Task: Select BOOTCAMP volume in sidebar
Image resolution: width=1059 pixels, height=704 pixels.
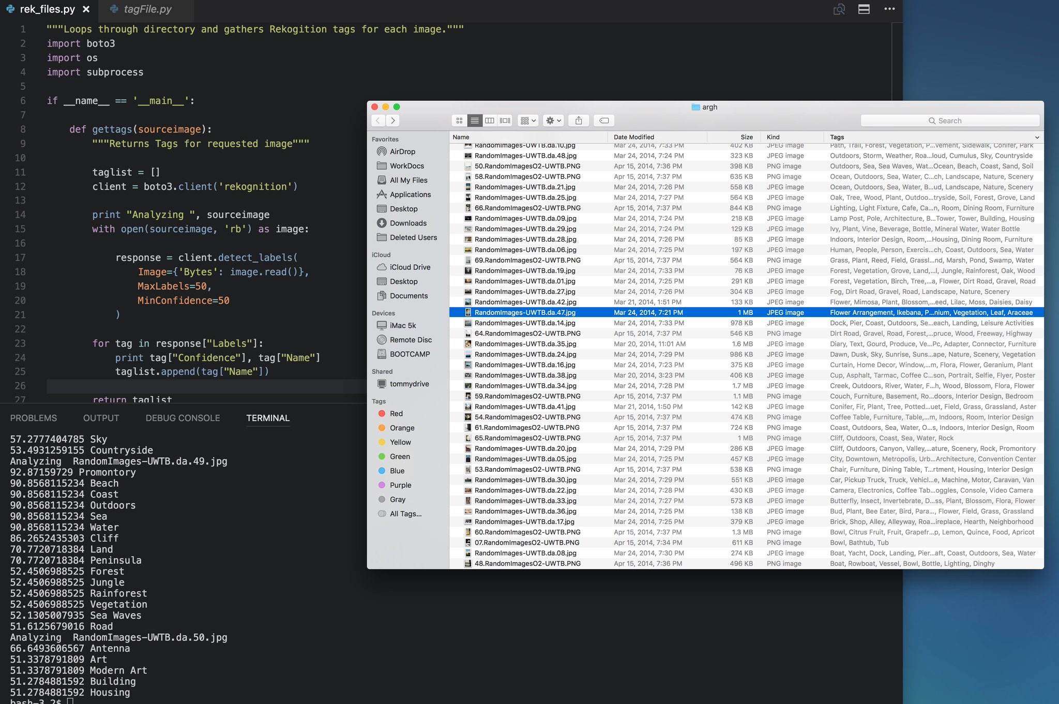Action: pos(410,354)
